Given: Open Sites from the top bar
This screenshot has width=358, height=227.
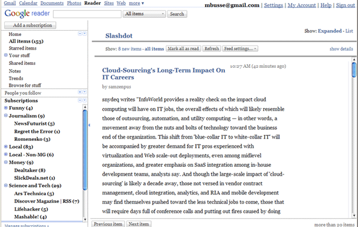Looking at the screenshot, I should (109, 3).
